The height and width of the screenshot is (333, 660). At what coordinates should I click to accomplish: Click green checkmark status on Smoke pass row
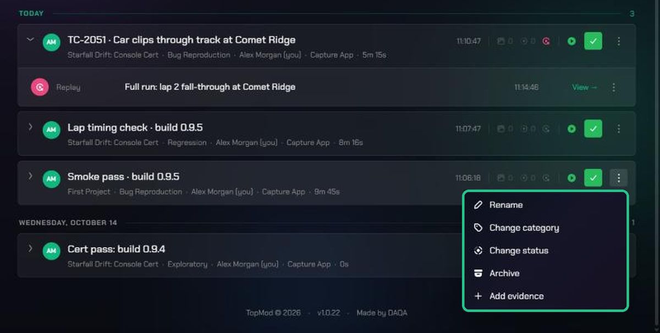(x=593, y=178)
